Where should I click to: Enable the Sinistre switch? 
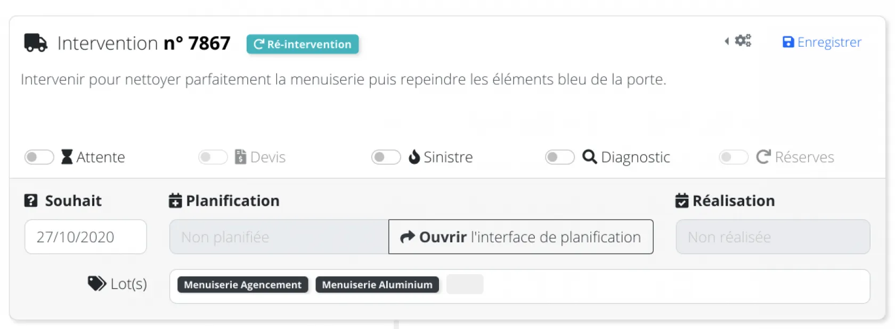tap(386, 157)
